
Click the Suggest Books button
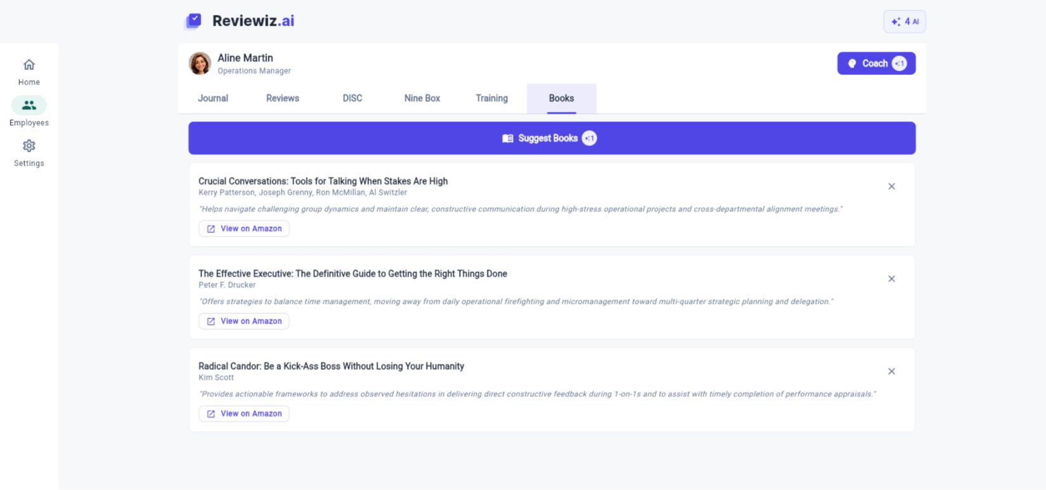(552, 138)
